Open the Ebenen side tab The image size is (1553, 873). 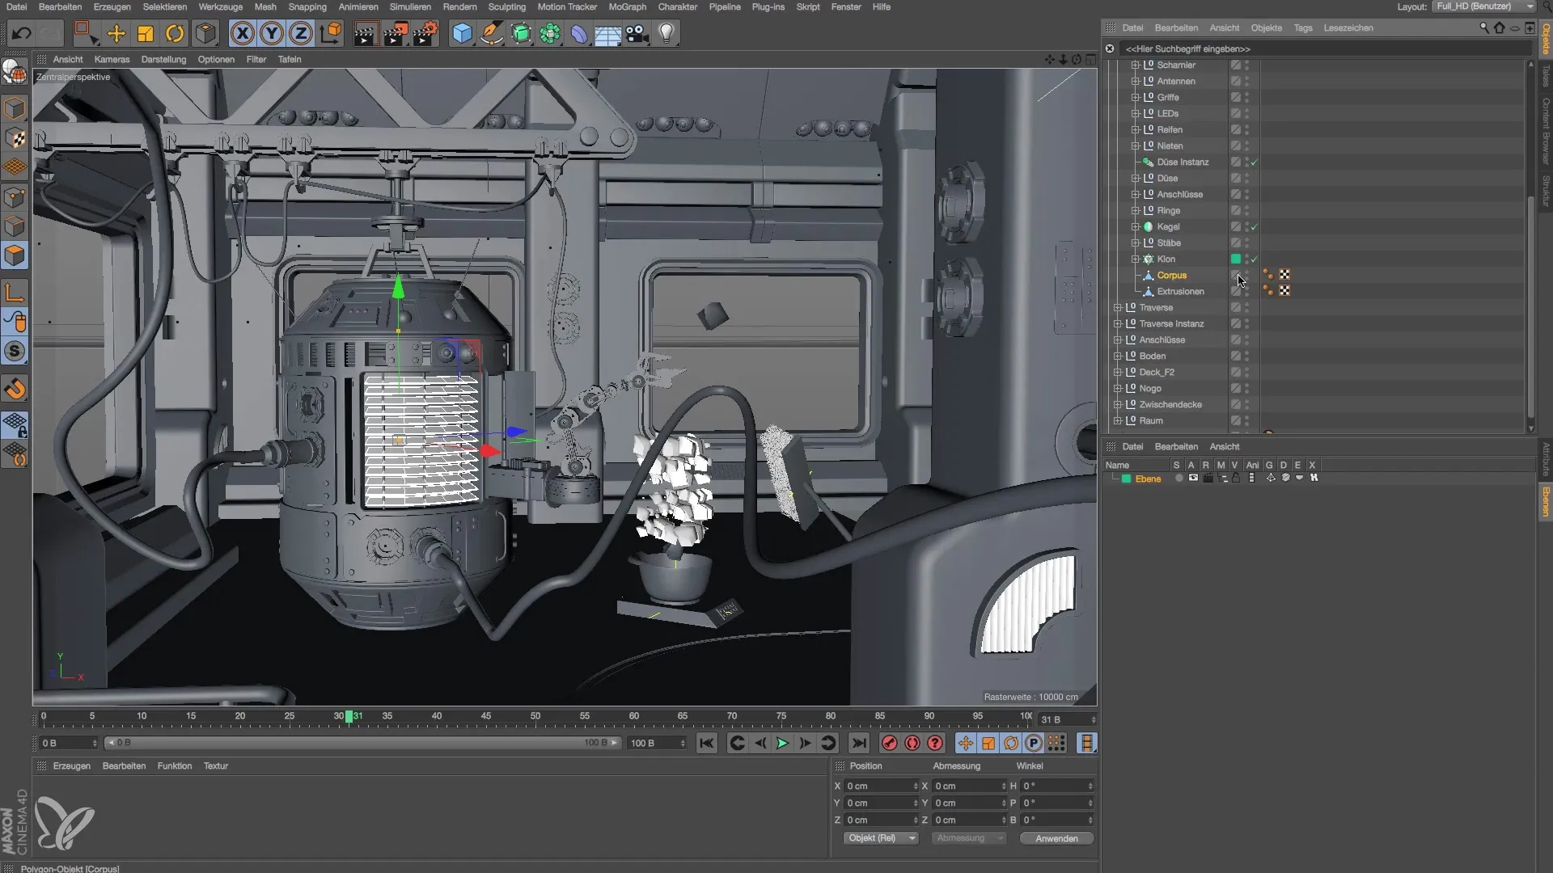click(x=1546, y=501)
